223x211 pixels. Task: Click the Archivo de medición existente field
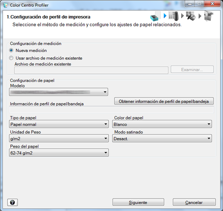(x=91, y=70)
